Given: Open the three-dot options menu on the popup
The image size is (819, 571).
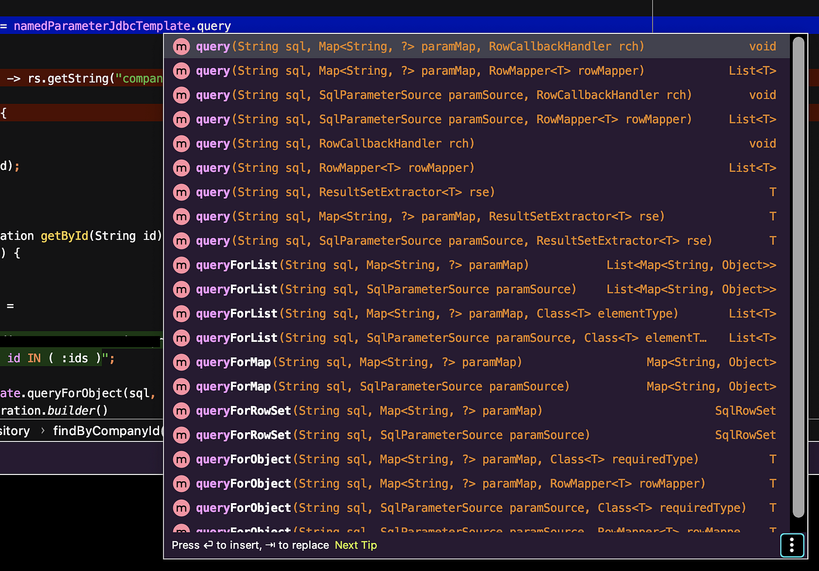Looking at the screenshot, I should [792, 545].
